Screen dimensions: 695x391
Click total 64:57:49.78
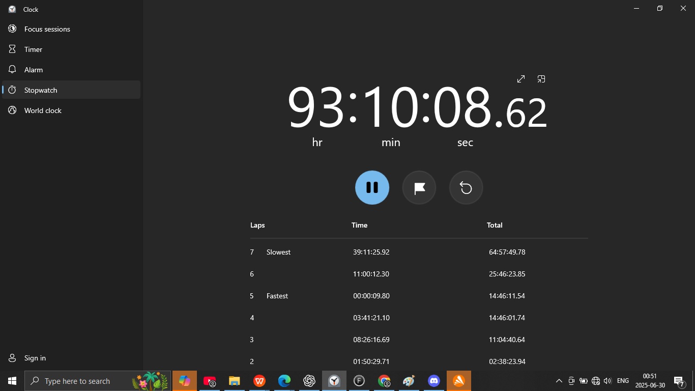(x=507, y=252)
